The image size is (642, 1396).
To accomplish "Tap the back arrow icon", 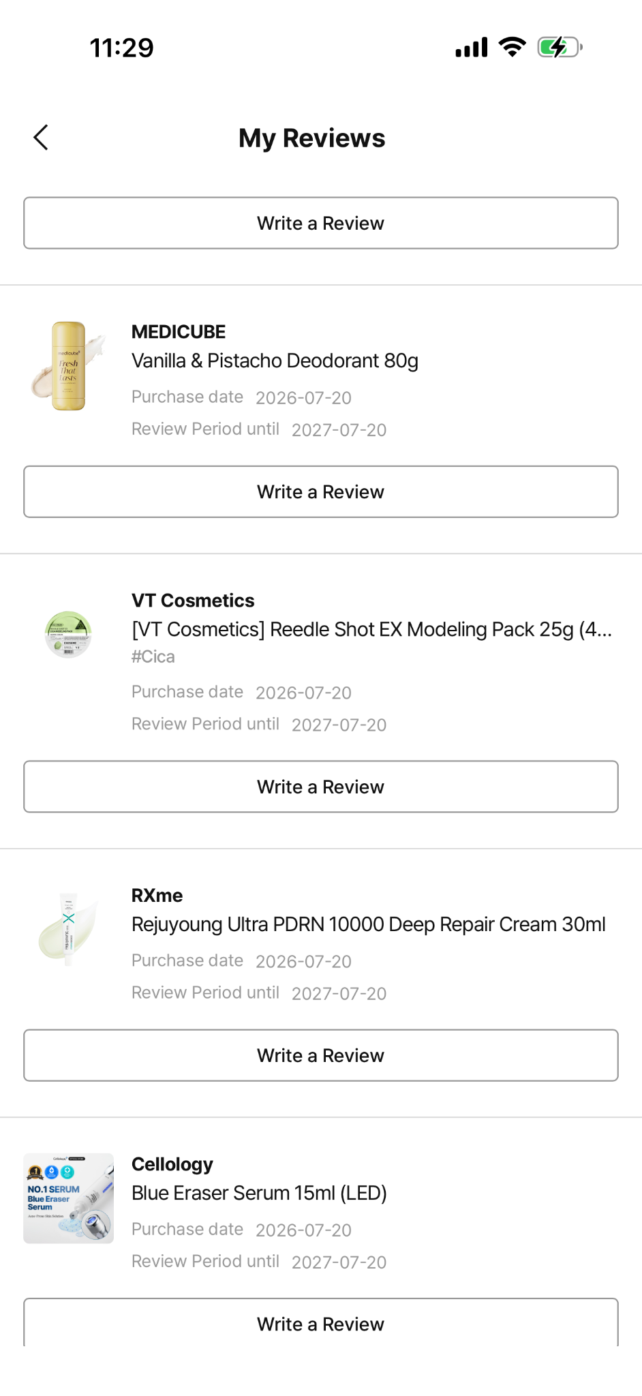I will 41,137.
